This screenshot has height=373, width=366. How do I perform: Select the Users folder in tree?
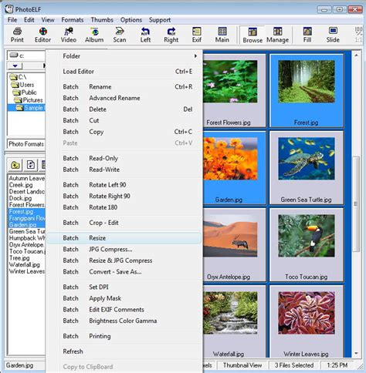23,85
